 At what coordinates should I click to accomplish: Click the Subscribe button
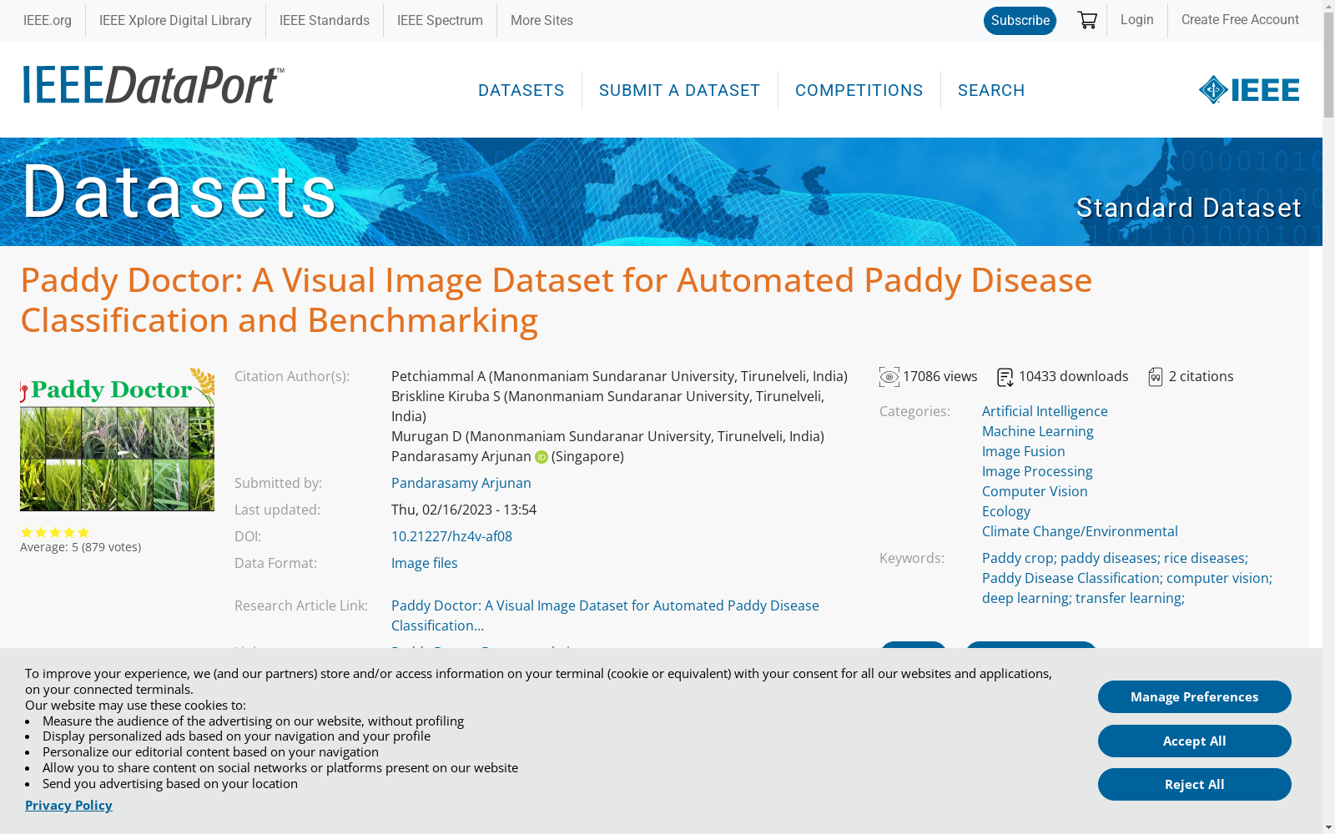(x=1020, y=21)
